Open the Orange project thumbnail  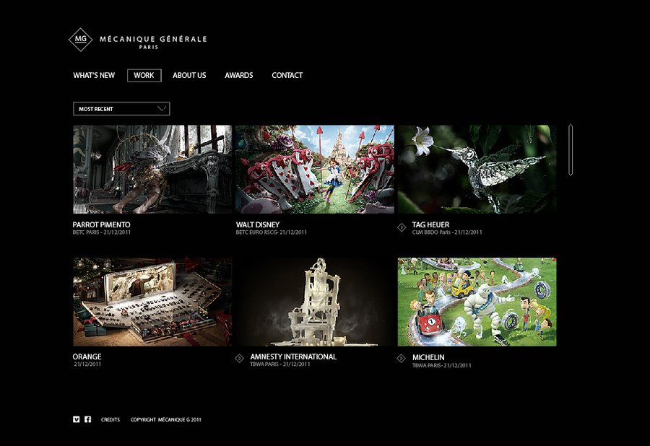(152, 302)
